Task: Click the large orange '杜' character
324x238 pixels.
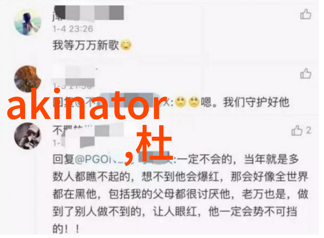Action: point(154,143)
